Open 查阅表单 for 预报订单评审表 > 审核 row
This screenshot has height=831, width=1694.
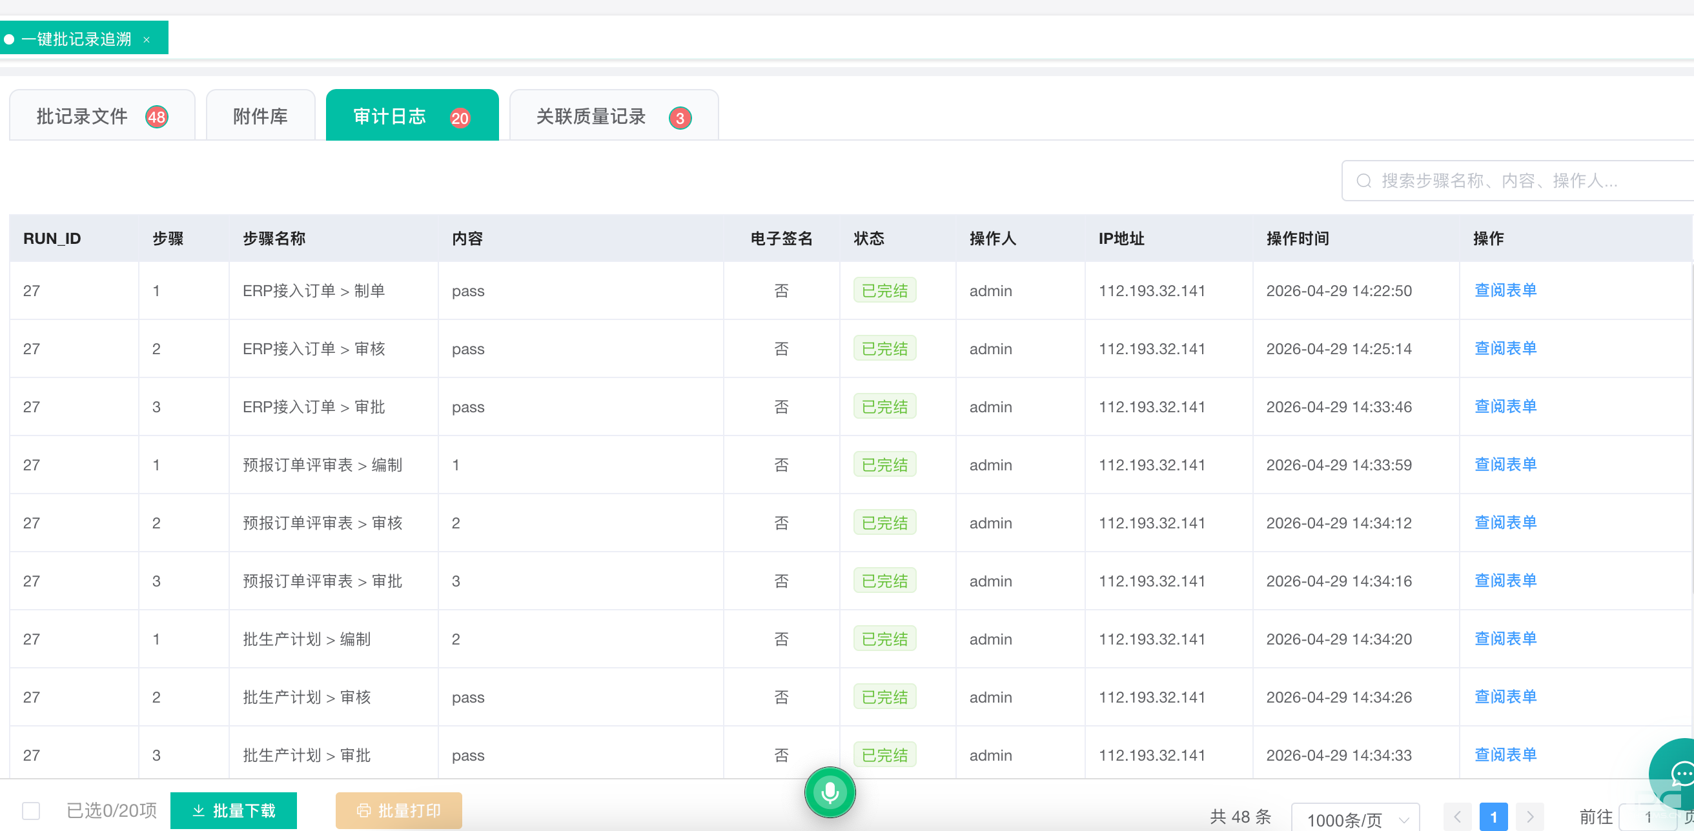coord(1505,522)
